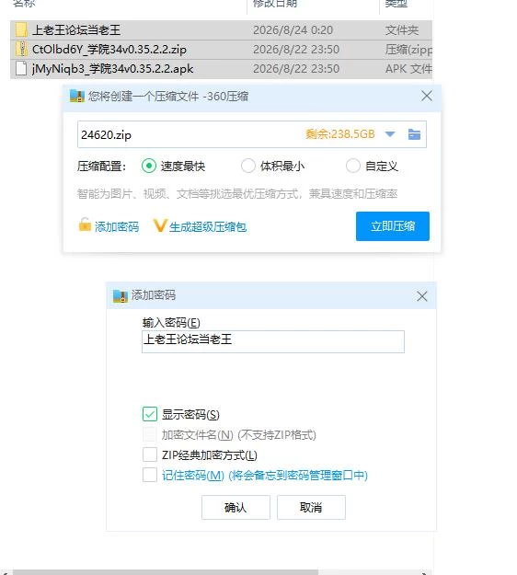
Task: Click the password input field
Action: (x=273, y=341)
